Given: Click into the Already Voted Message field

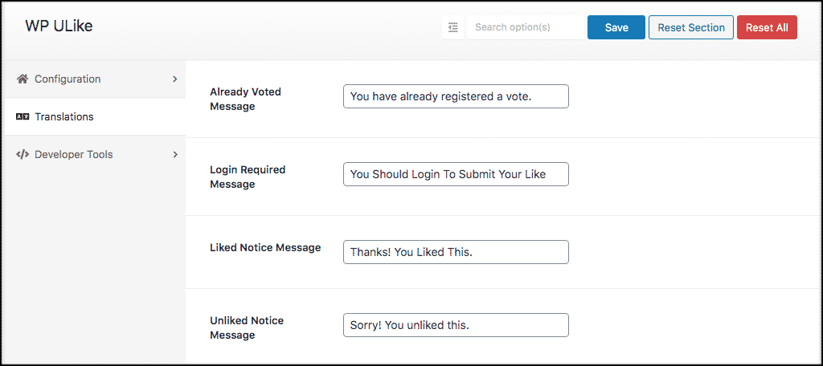Looking at the screenshot, I should pyautogui.click(x=456, y=96).
